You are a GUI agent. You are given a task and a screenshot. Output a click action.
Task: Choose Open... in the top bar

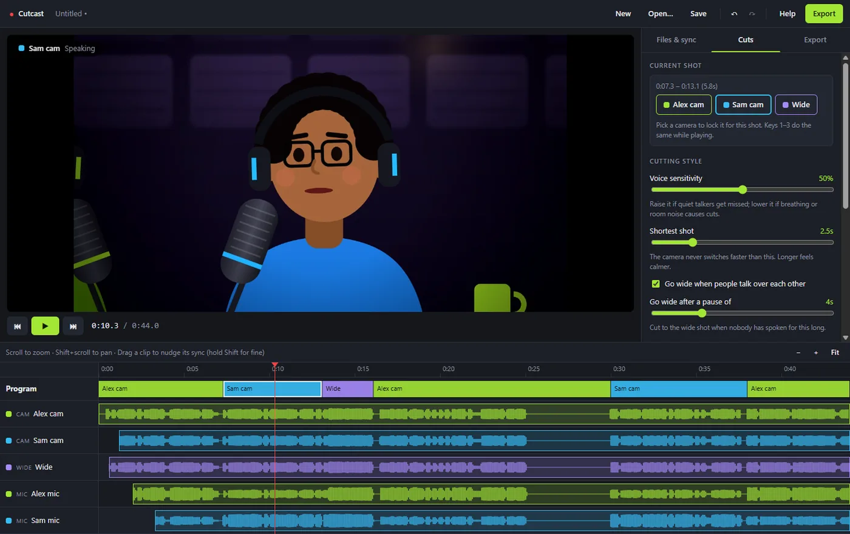661,14
